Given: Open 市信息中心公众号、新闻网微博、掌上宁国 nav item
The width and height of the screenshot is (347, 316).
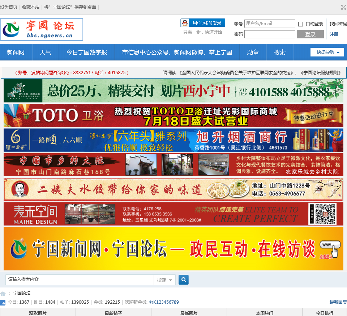Looking at the screenshot, I should (x=177, y=52).
